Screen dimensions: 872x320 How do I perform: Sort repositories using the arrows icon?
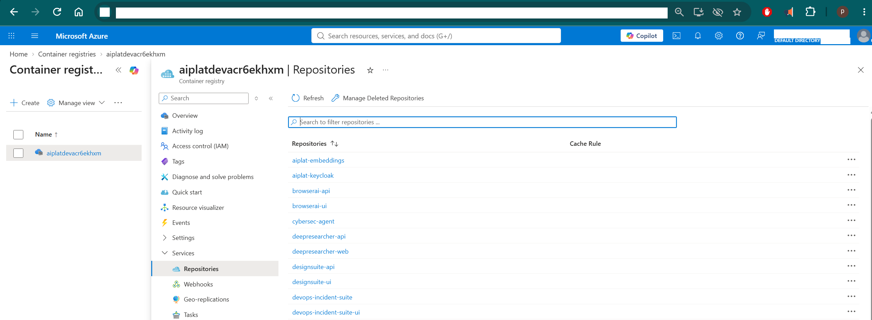point(334,144)
